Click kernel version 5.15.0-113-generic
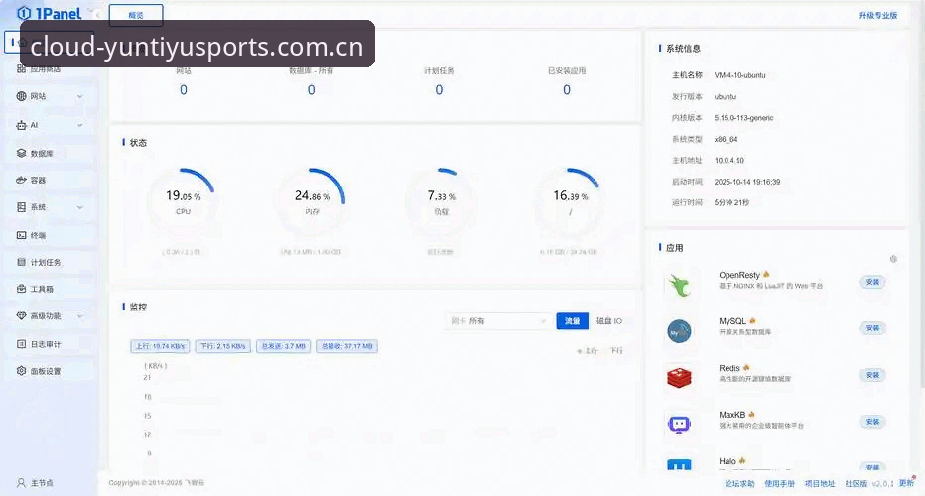This screenshot has width=925, height=496. click(x=743, y=118)
